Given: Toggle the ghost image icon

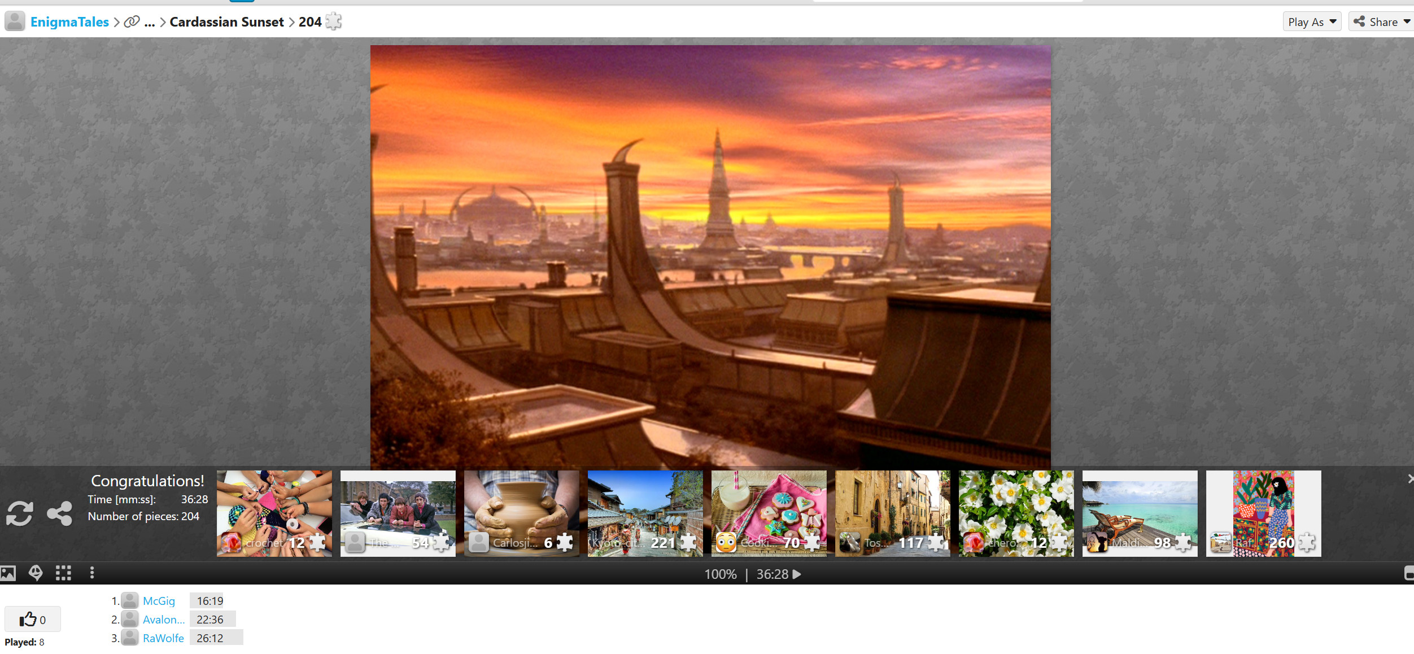Looking at the screenshot, I should (x=36, y=573).
